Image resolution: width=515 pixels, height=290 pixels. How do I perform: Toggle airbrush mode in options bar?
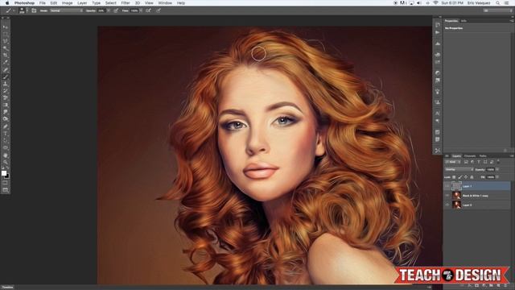pos(148,10)
